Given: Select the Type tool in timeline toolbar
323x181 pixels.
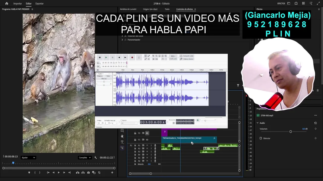Looking at the screenshot, I should 122,142.
